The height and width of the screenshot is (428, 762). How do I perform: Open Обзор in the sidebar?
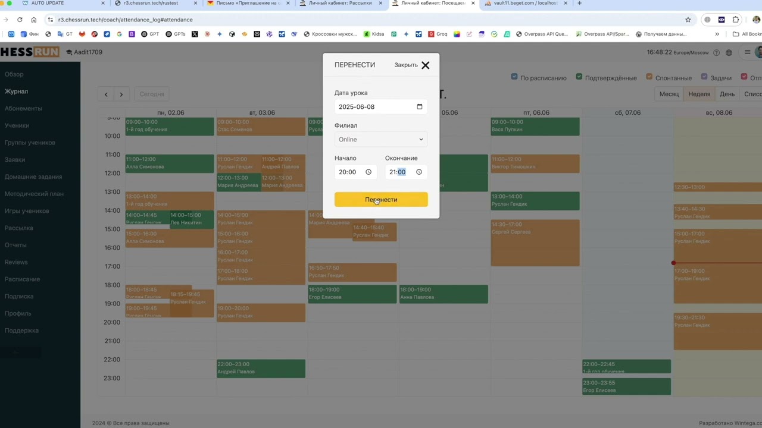click(x=14, y=75)
